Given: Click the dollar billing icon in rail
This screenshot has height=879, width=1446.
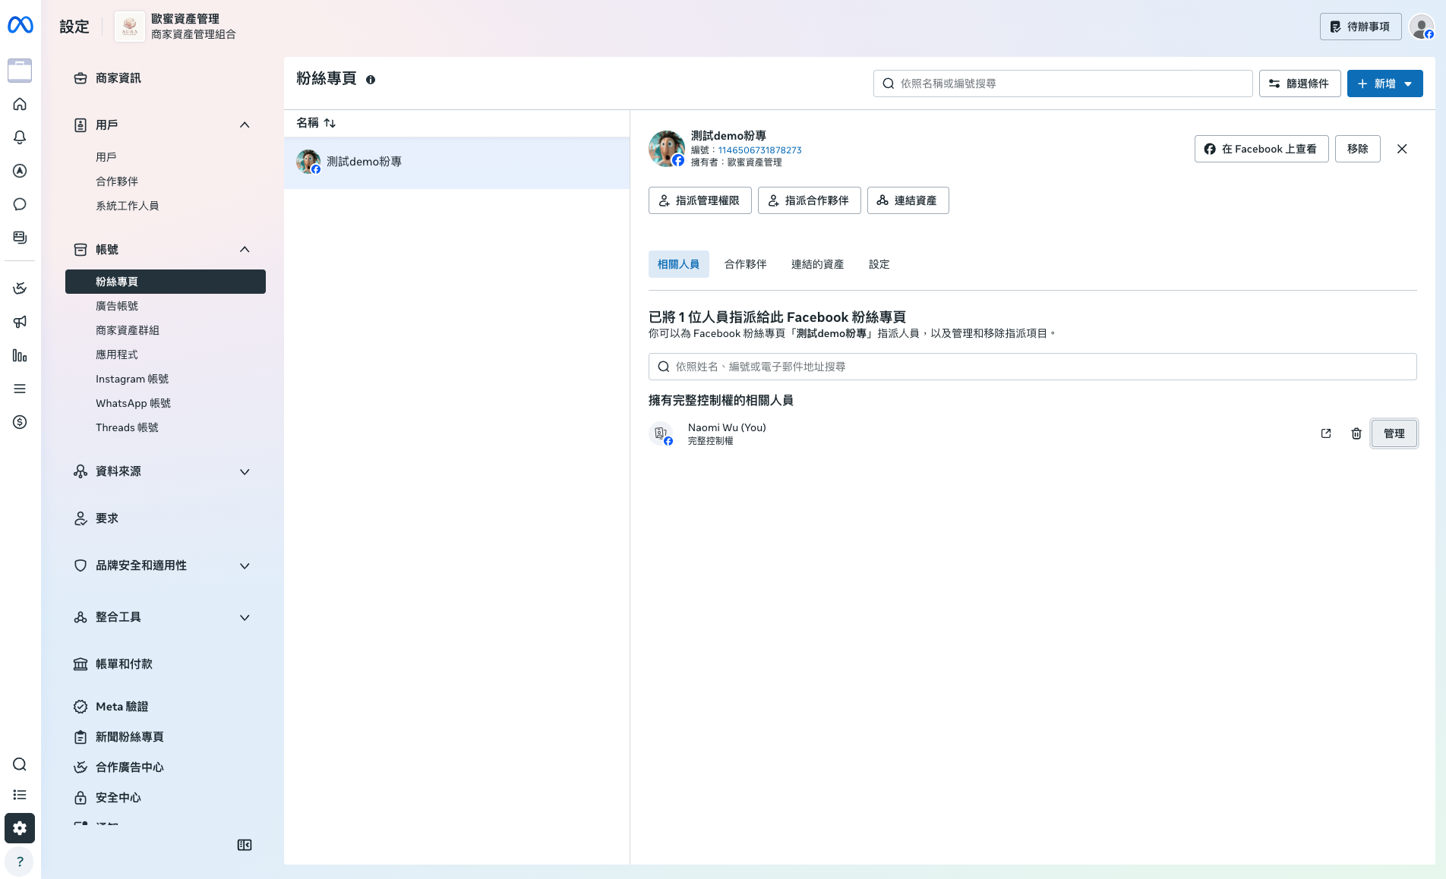Looking at the screenshot, I should pos(20,422).
